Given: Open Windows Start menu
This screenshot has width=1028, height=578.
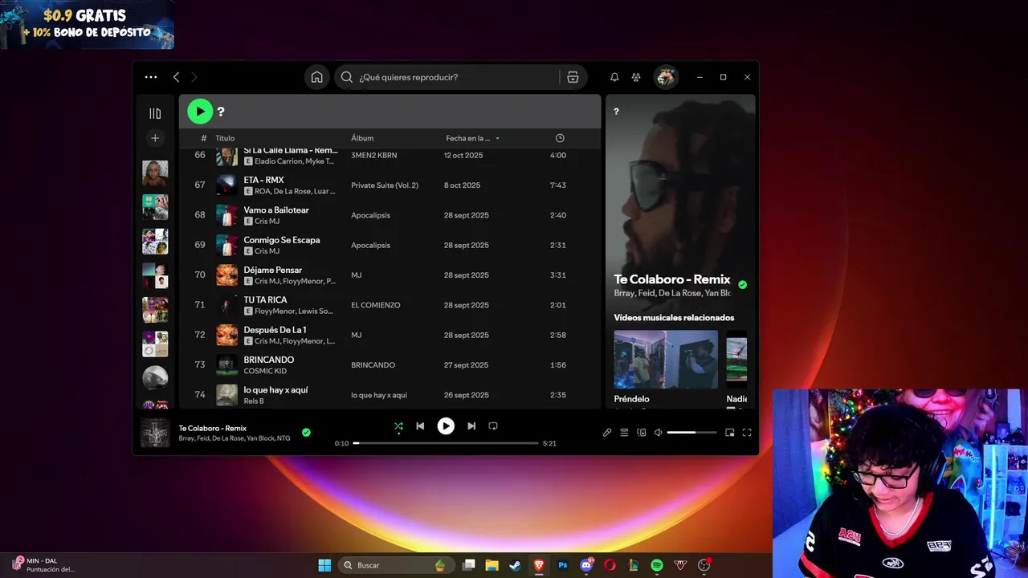Looking at the screenshot, I should (324, 565).
